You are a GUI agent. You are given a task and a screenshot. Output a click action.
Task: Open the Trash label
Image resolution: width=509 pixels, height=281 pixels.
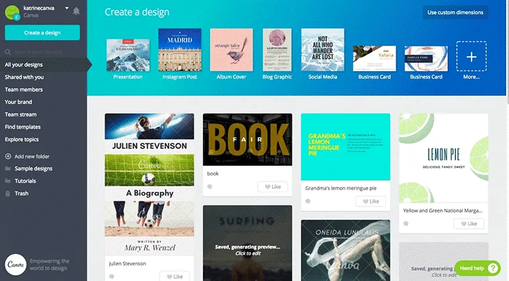[x=22, y=194]
